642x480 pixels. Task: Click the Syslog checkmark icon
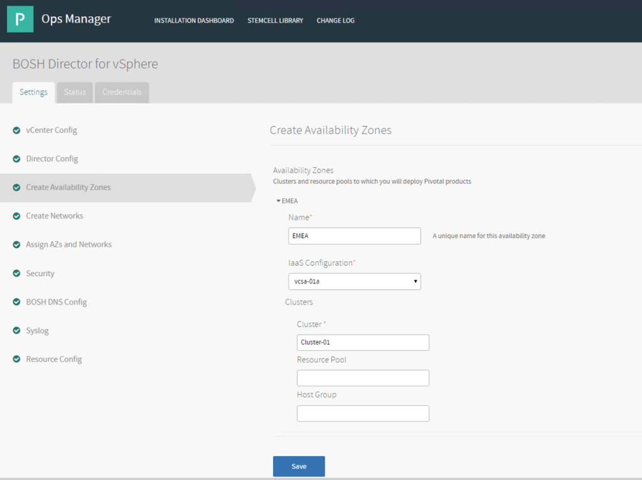click(x=16, y=331)
